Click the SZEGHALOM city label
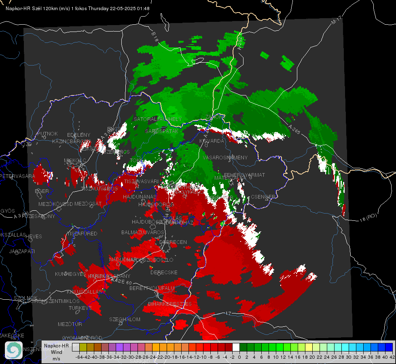396x364 pixels. pos(125,319)
